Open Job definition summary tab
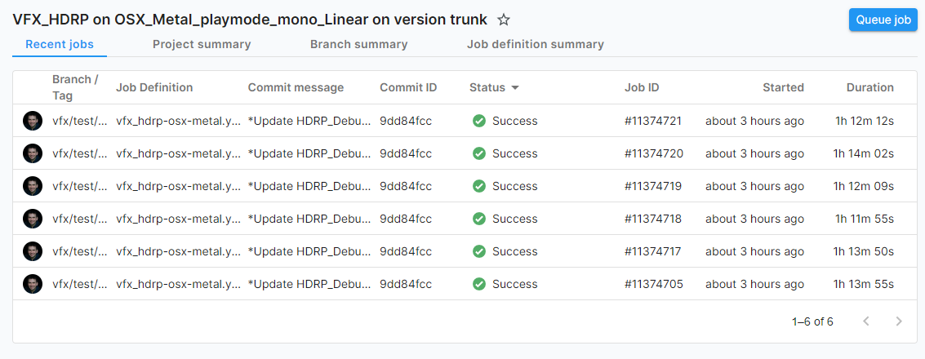Viewport: 925px width, 359px height. click(x=535, y=44)
